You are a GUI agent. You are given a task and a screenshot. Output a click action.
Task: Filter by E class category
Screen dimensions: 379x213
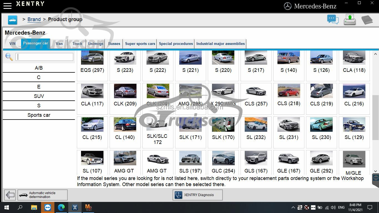pyautogui.click(x=39, y=87)
